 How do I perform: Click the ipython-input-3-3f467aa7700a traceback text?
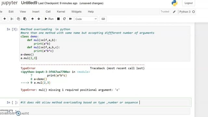tap(45, 72)
